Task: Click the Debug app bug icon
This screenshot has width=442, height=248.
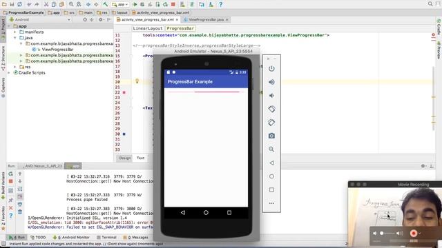Action: point(142,4)
